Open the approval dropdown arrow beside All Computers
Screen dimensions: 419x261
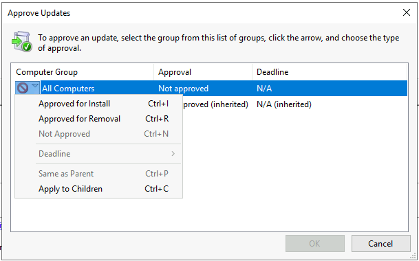click(x=35, y=86)
